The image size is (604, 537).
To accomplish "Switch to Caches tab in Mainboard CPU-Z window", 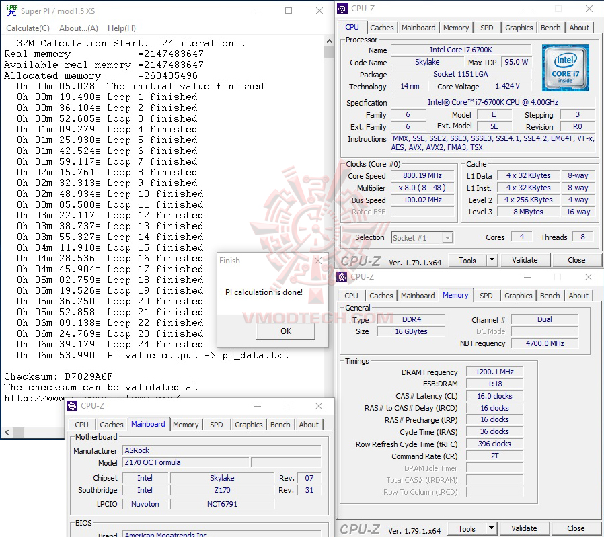I will (112, 425).
